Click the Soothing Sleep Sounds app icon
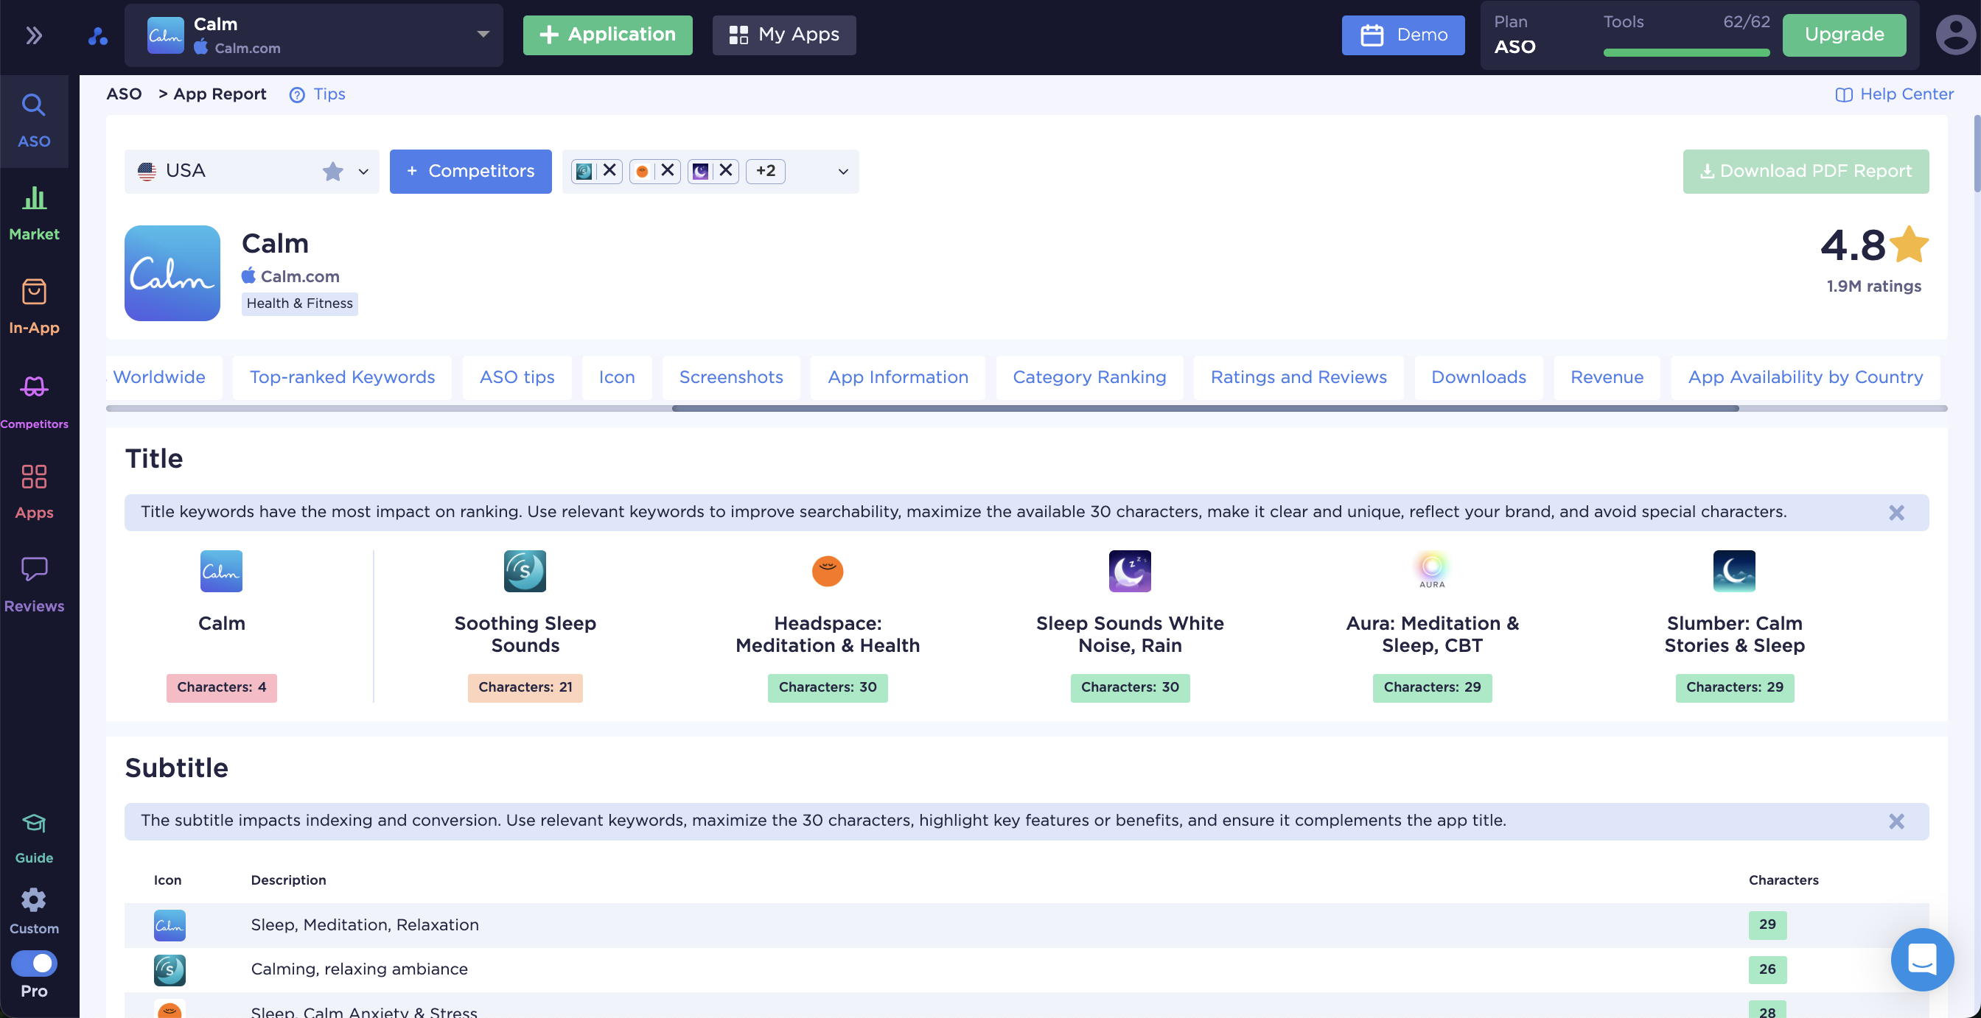The image size is (1981, 1018). [525, 572]
